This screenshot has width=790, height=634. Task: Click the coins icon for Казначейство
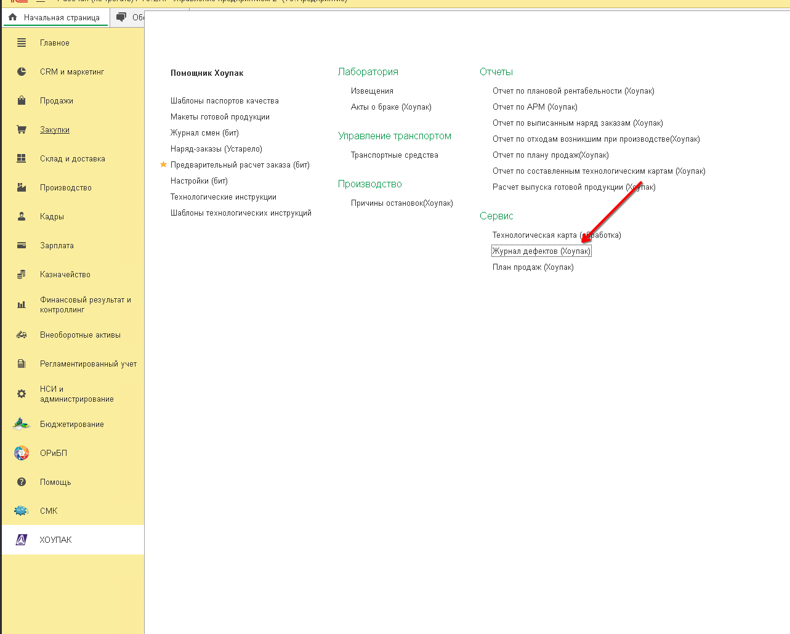[x=22, y=274]
